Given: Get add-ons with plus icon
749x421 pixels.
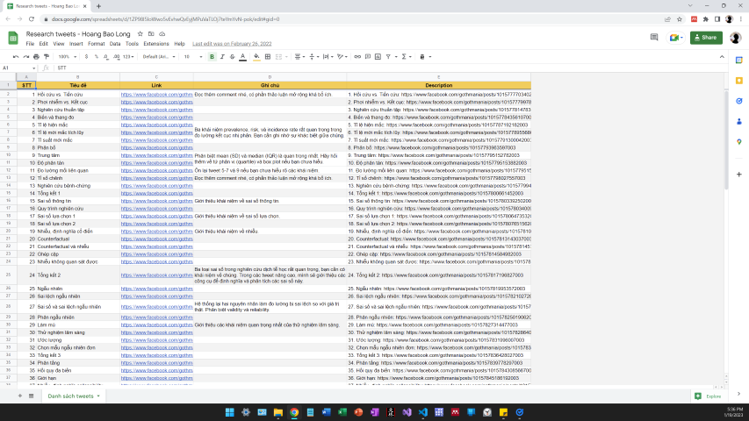Looking at the screenshot, I should tap(739, 175).
